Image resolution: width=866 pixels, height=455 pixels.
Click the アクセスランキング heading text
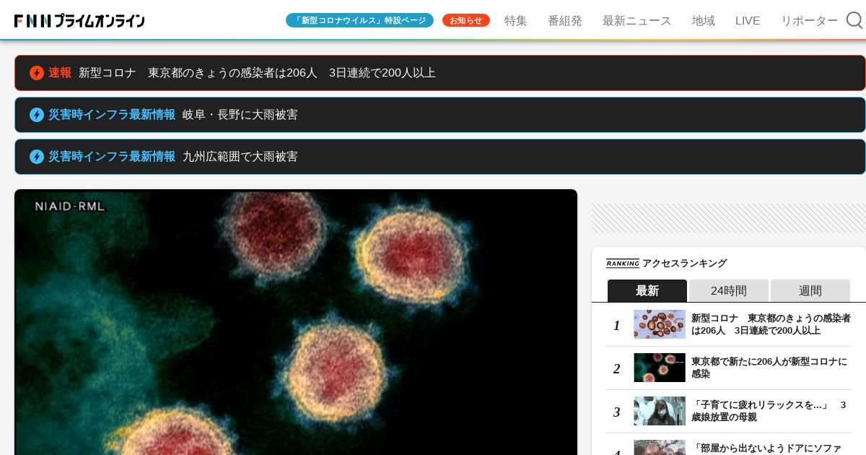pyautogui.click(x=684, y=264)
